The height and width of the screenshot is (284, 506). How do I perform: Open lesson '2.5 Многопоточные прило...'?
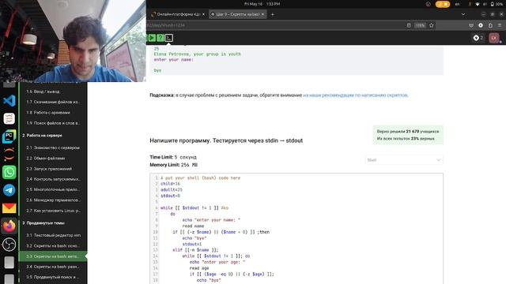click(53, 189)
